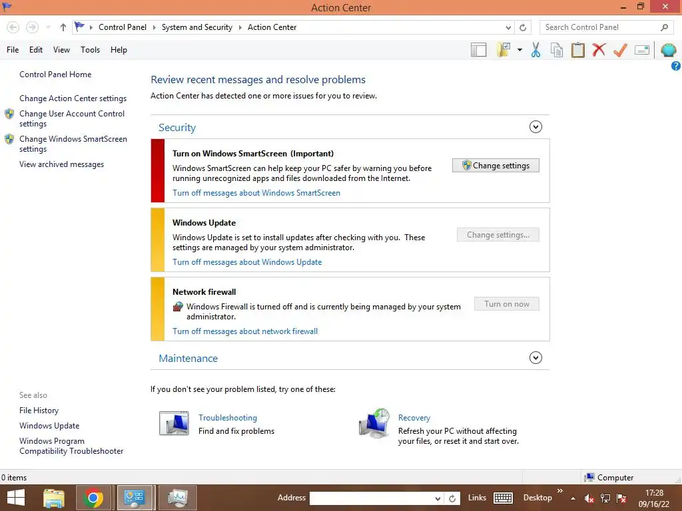Open the Recovery link
The image size is (682, 511).
[414, 418]
